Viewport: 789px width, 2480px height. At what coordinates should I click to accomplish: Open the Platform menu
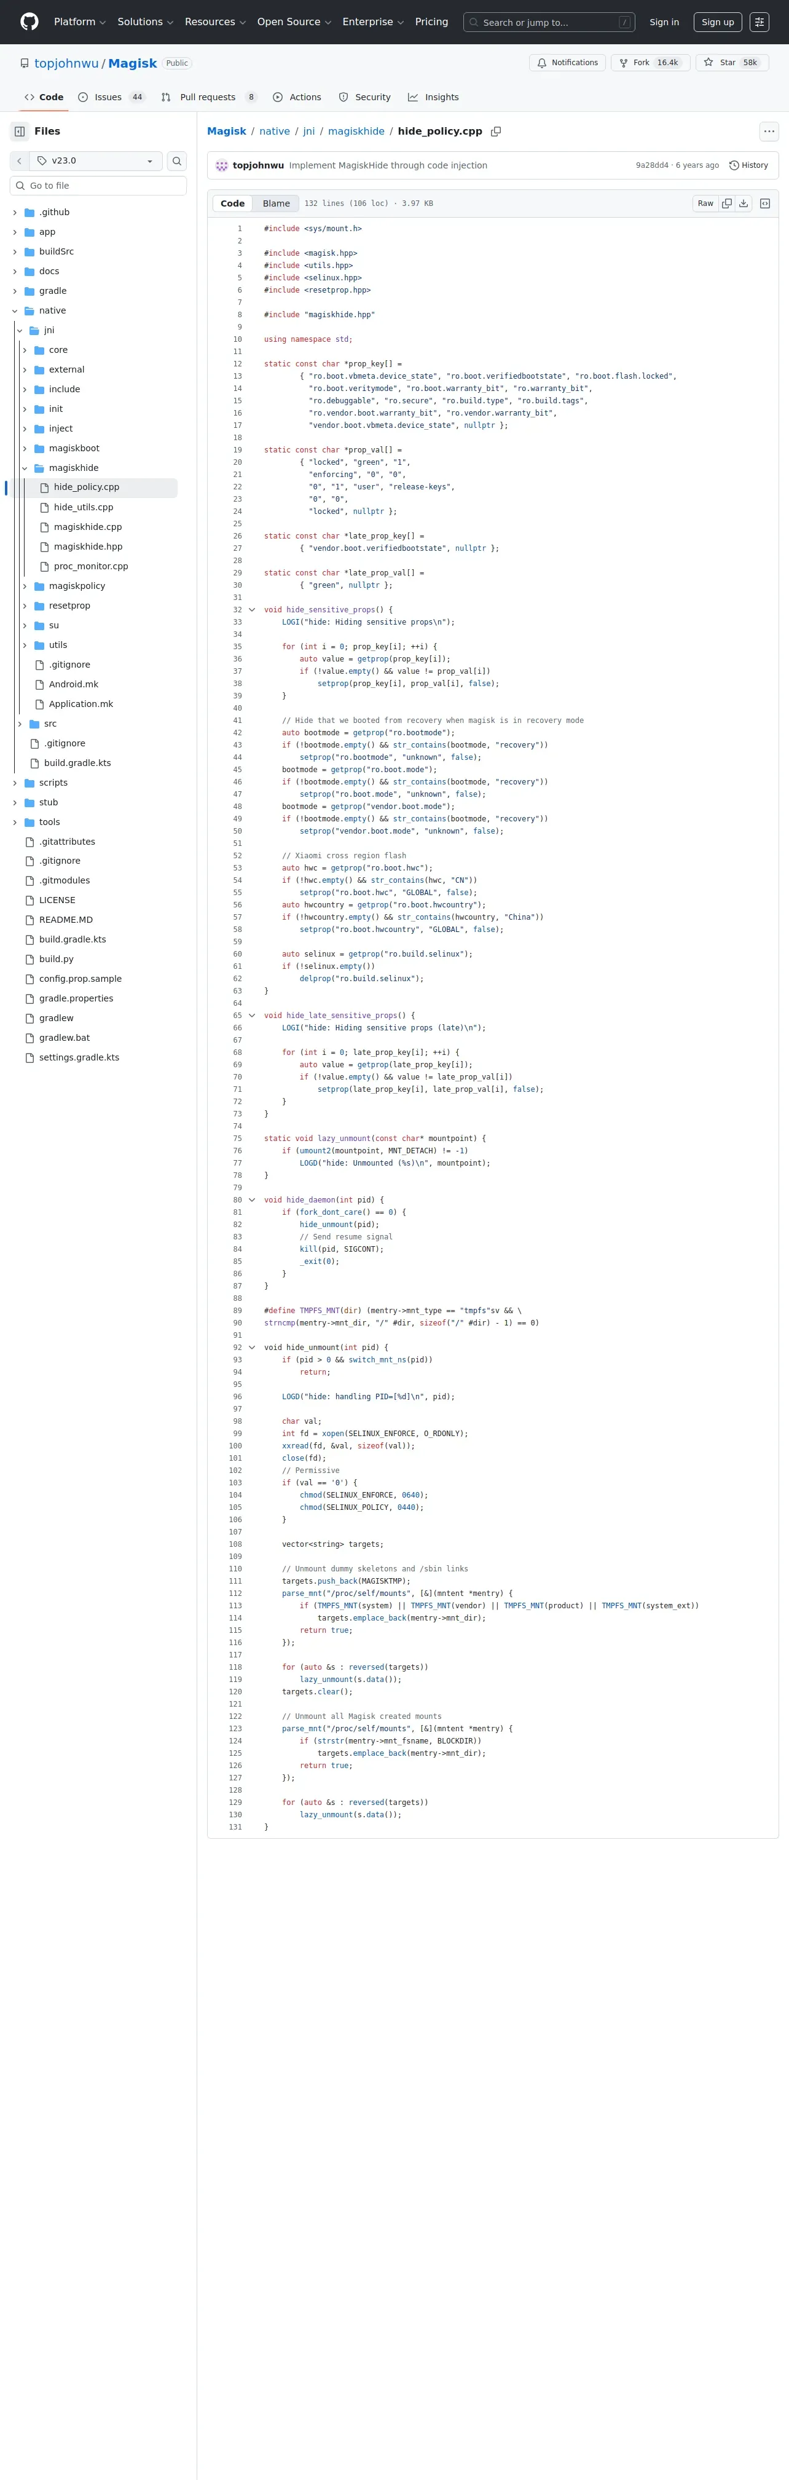coord(80,22)
